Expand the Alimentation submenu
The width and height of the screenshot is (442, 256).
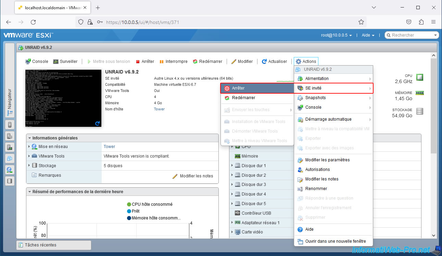317,79
